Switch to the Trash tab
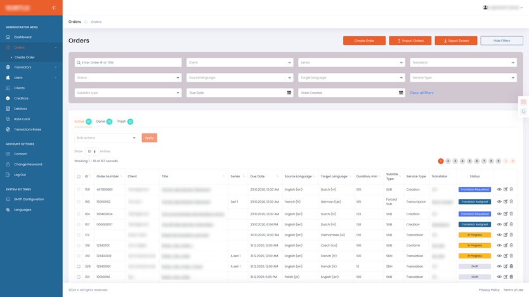The image size is (529, 297). tap(121, 122)
